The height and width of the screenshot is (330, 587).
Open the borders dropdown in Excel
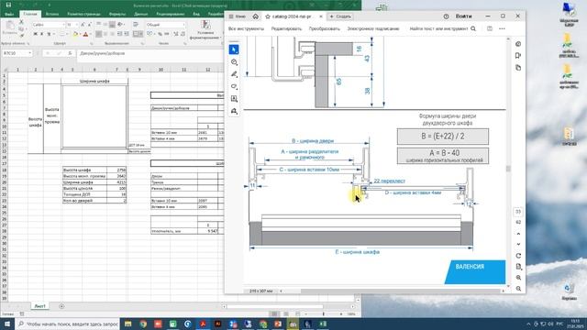tap(66, 35)
